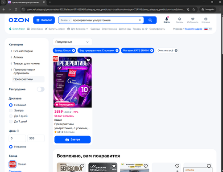Expand the Для бизнеса dropdown
The image size is (223, 172).
pos(78,29)
